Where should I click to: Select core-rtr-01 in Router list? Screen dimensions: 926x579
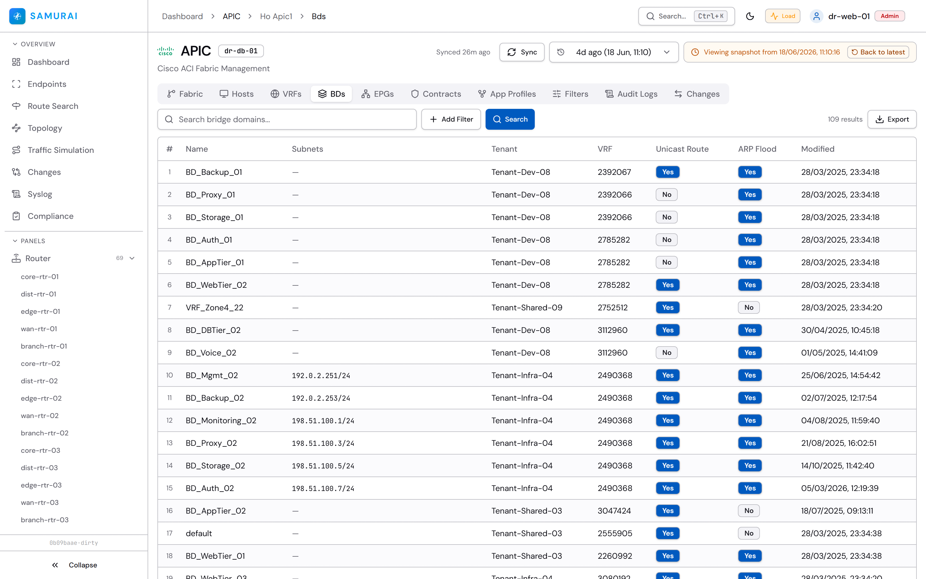[40, 276]
